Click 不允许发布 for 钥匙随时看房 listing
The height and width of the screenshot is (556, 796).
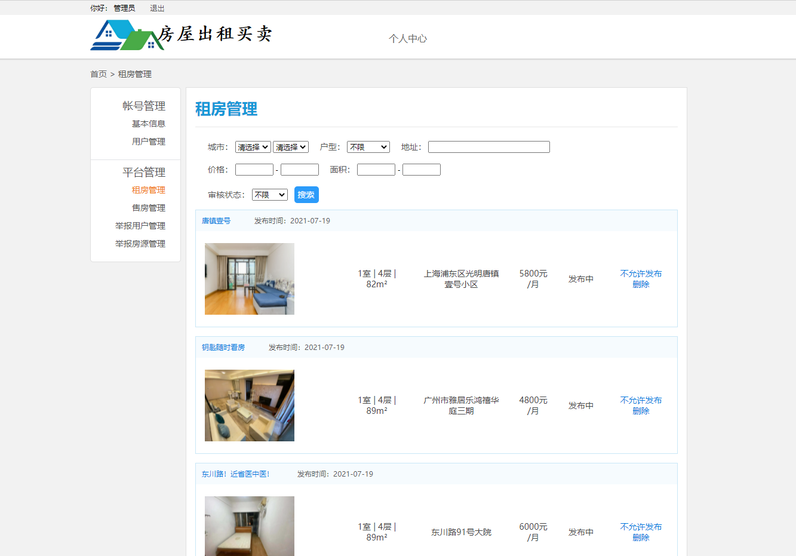coord(641,400)
